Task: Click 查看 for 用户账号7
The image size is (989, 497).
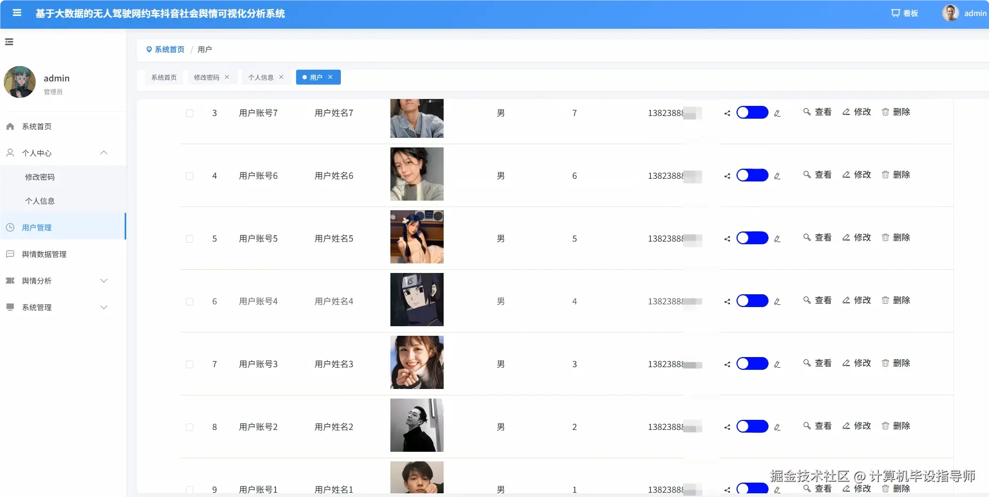Action: (818, 112)
